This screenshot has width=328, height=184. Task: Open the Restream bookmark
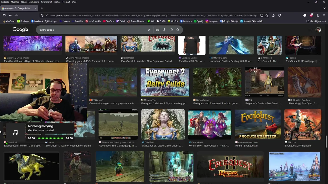click(186, 21)
